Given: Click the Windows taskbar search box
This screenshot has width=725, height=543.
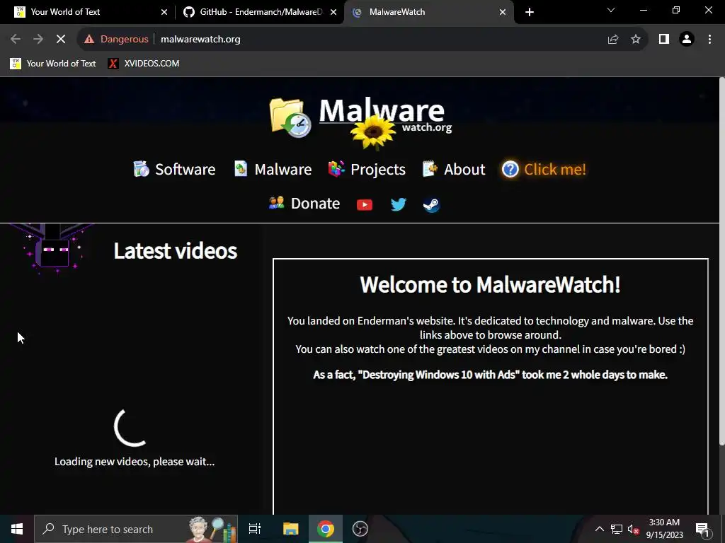Looking at the screenshot, I should [136, 529].
